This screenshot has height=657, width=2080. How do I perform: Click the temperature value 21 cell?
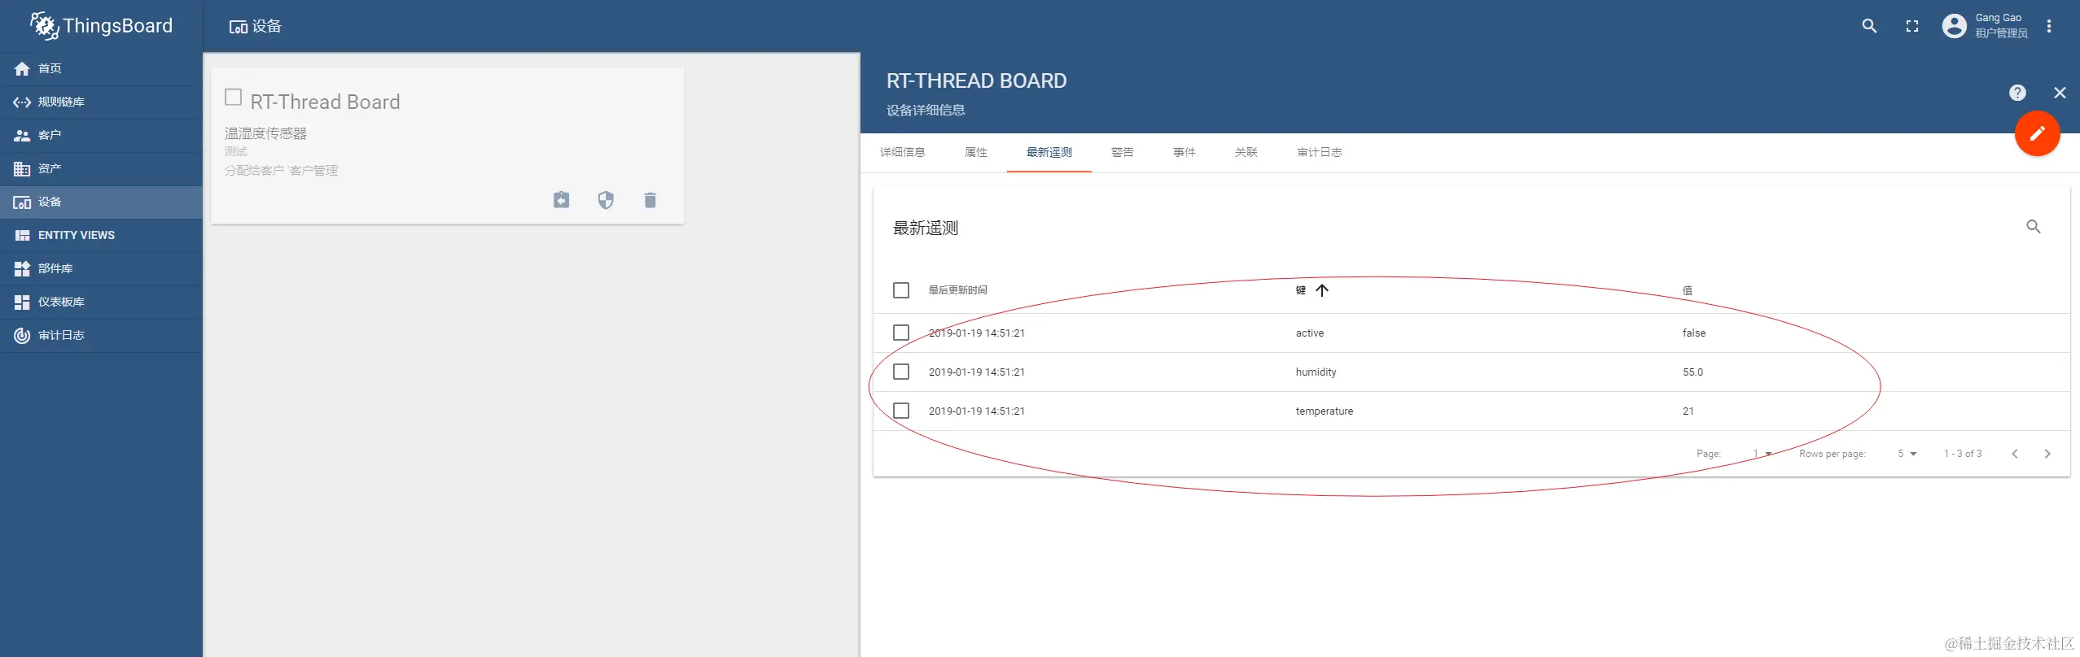pos(1688,411)
